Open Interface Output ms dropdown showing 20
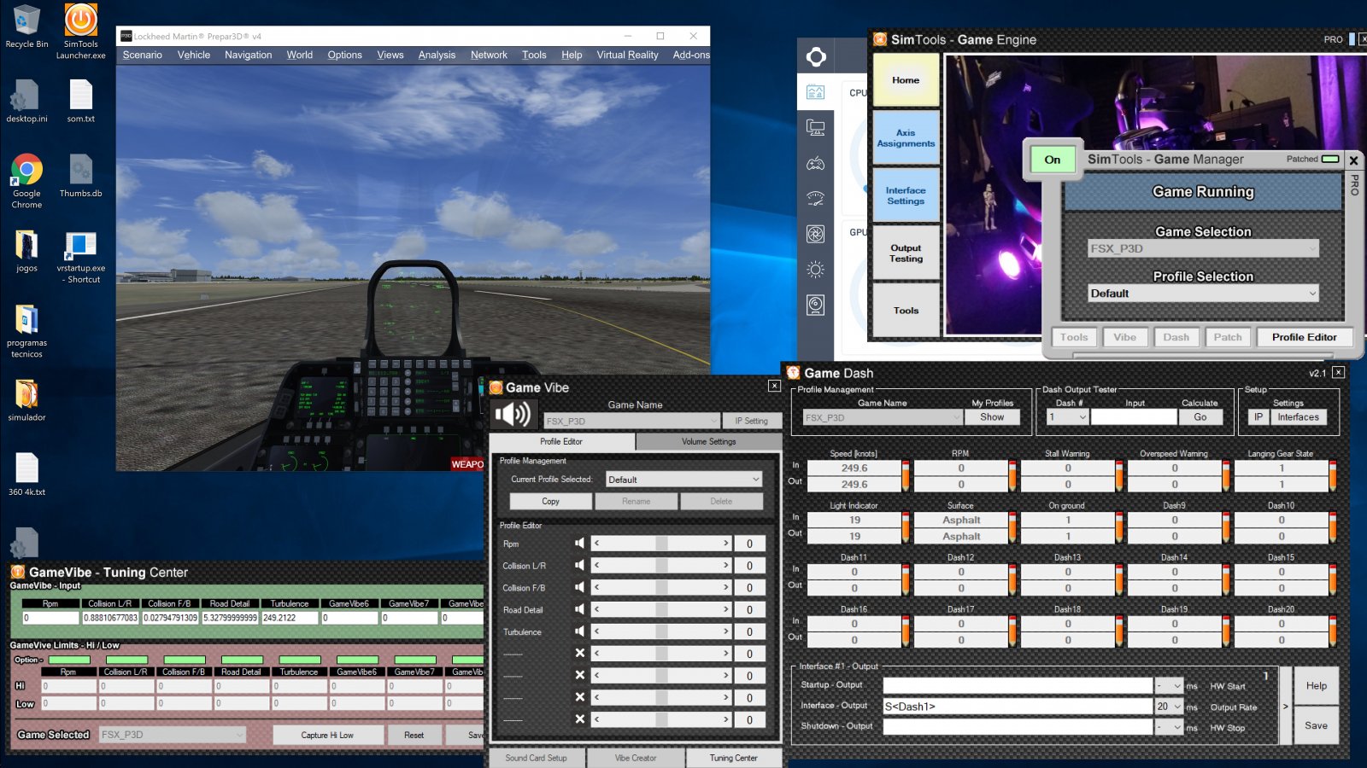 (x=1169, y=707)
